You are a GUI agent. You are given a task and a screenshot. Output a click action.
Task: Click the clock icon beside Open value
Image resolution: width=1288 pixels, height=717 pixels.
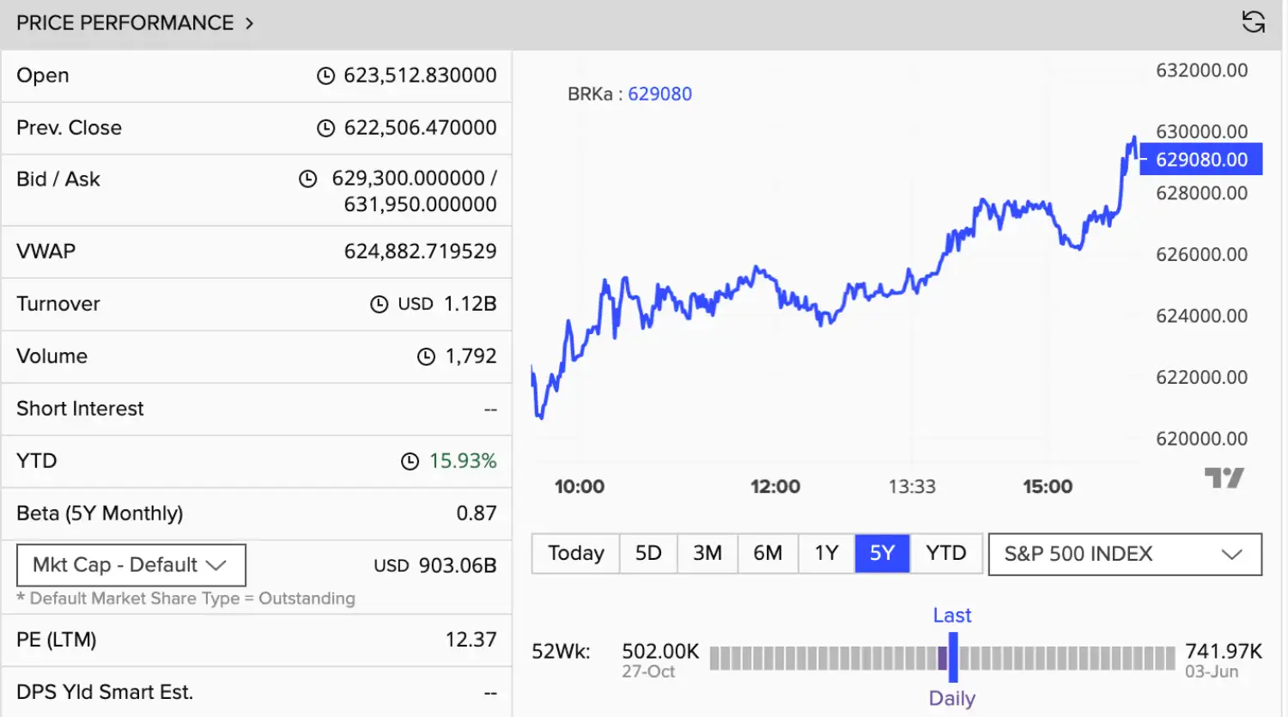(325, 76)
